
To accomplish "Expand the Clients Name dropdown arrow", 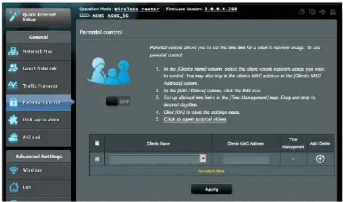I will [x=203, y=158].
